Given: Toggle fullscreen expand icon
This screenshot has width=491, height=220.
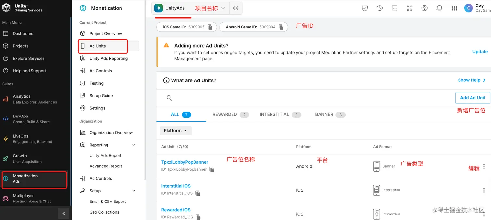Looking at the screenshot, I should (x=409, y=8).
